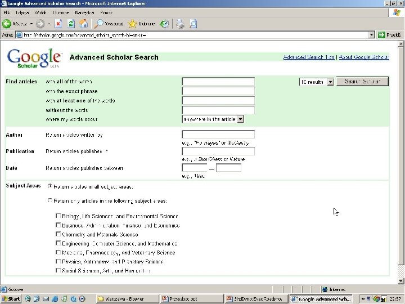
Task: Click the first quick launch icon beside Start
Action: 28,299
